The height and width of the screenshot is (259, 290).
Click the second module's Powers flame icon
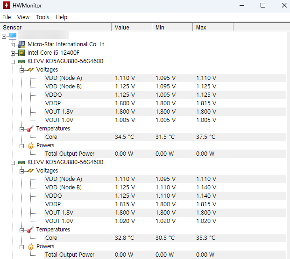(30, 246)
